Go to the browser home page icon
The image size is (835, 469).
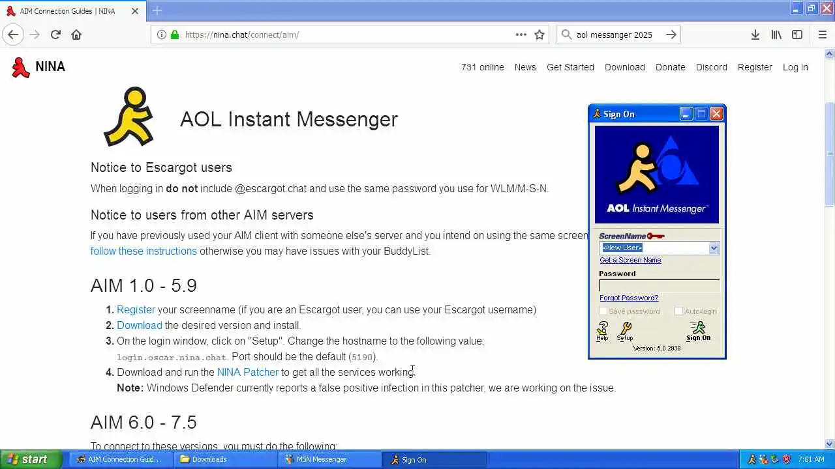click(x=76, y=35)
